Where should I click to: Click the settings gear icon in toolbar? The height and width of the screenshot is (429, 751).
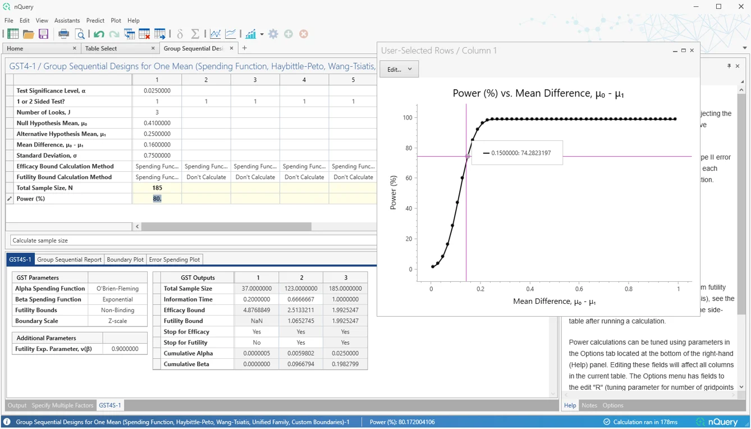pyautogui.click(x=273, y=34)
